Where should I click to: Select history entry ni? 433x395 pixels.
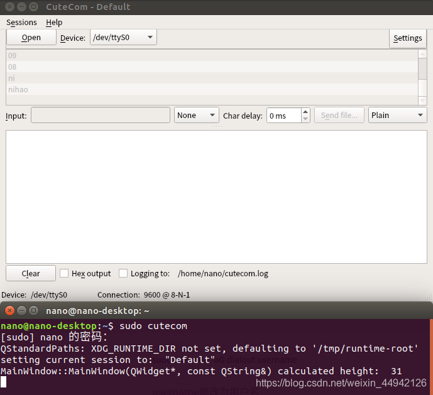212,78
